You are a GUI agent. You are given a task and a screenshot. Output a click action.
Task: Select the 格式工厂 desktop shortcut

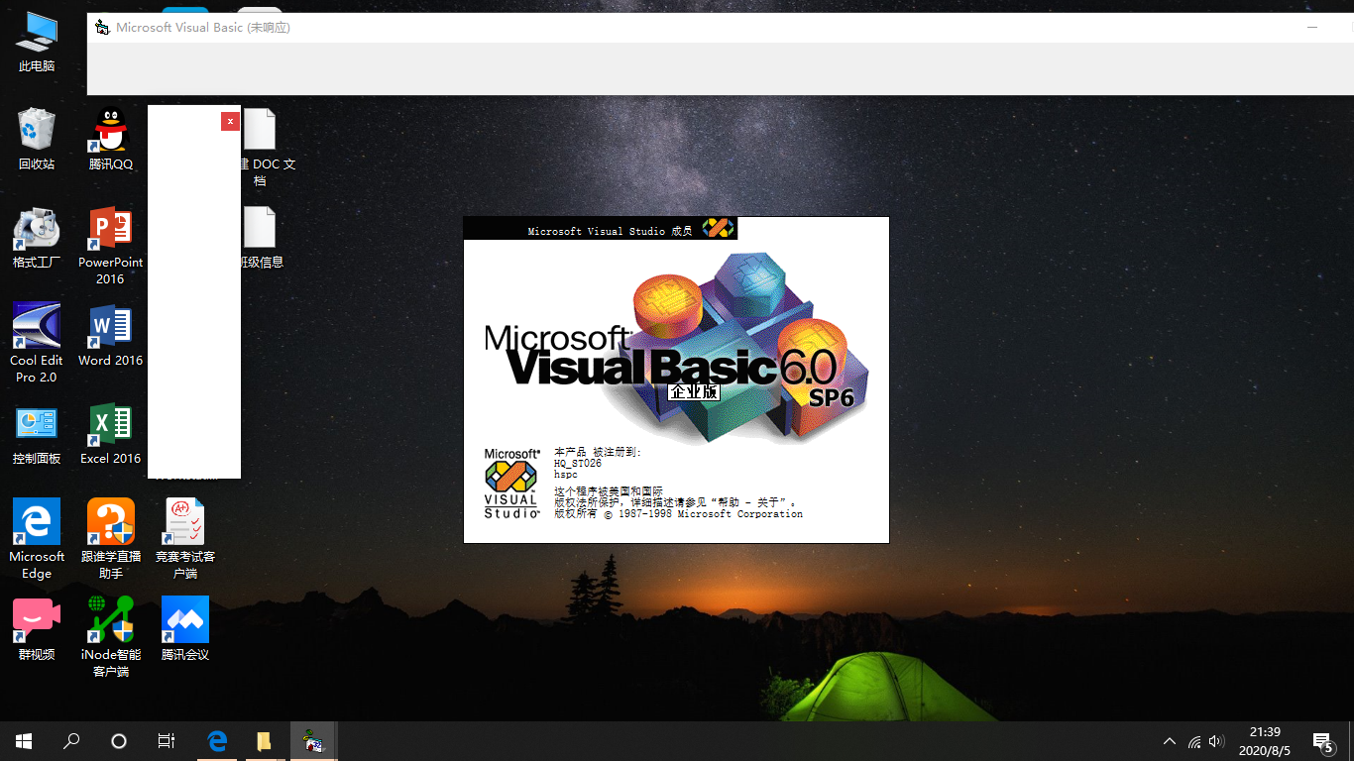37,238
